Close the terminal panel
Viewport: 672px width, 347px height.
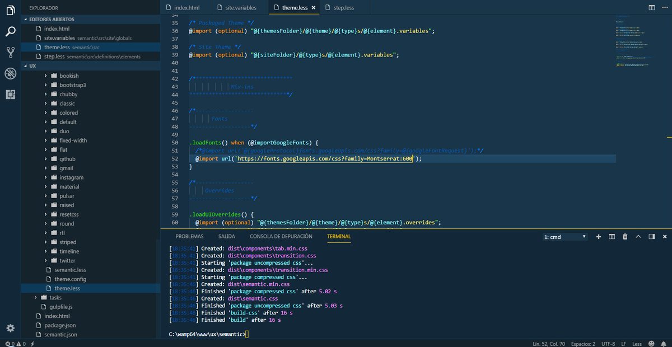pos(664,237)
